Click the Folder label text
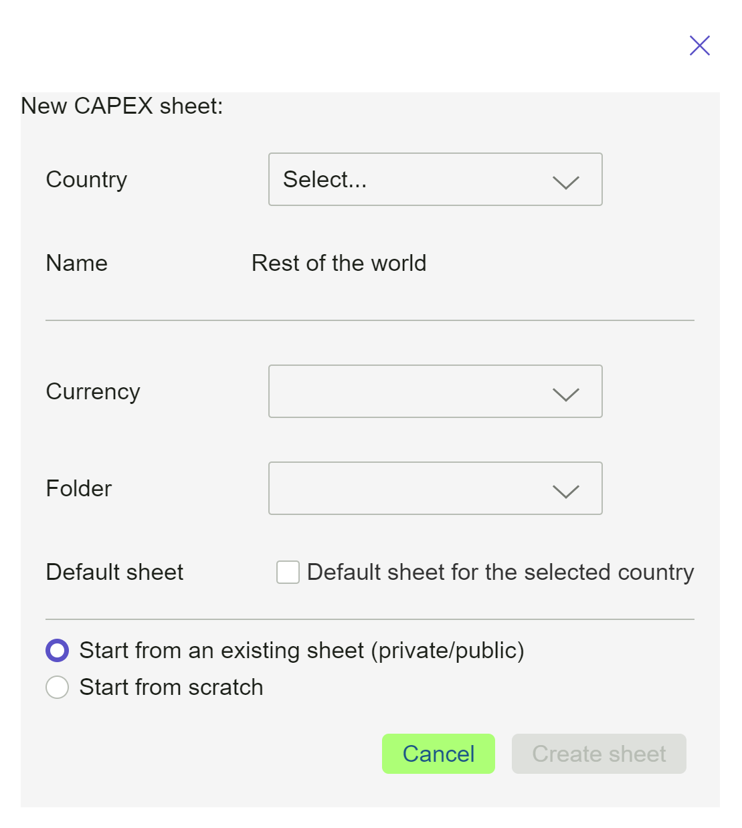This screenshot has height=828, width=742. (78, 488)
